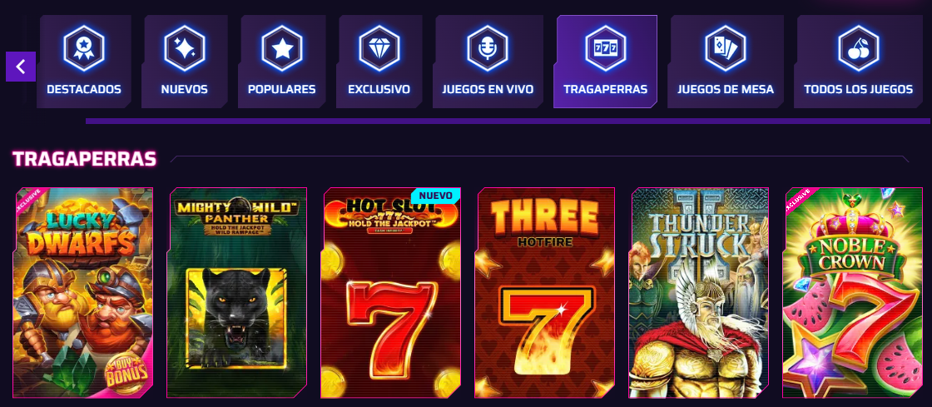Open the Lucky Dwarfs game
The width and height of the screenshot is (932, 407).
pos(82,292)
